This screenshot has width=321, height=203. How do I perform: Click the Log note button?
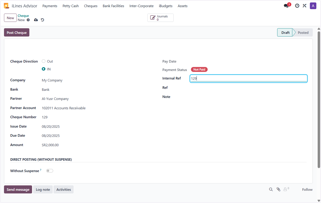coord(43,189)
